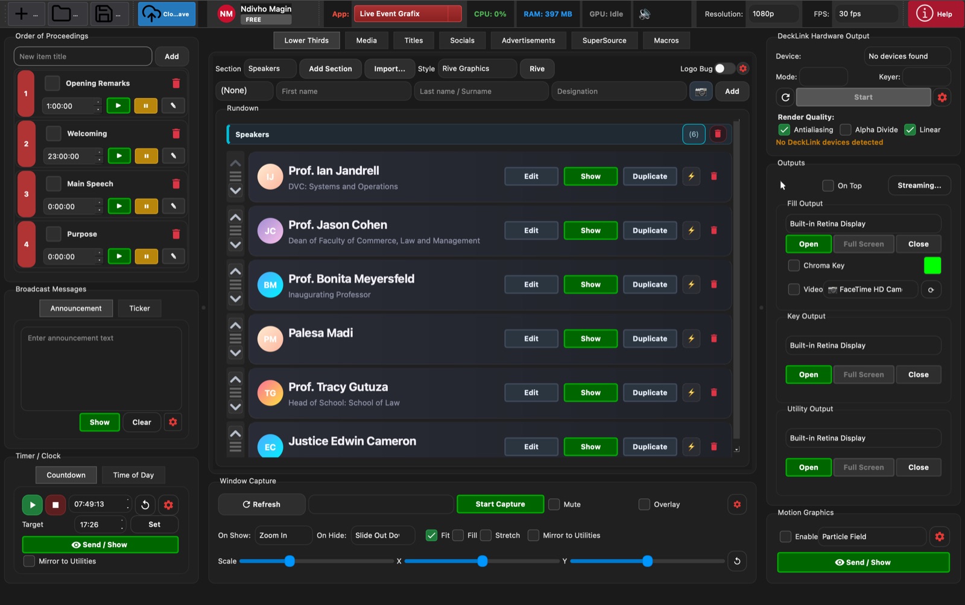Move Prof. Tracy Gutuza down in rundown
Screen dimensions: 965x605
235,407
